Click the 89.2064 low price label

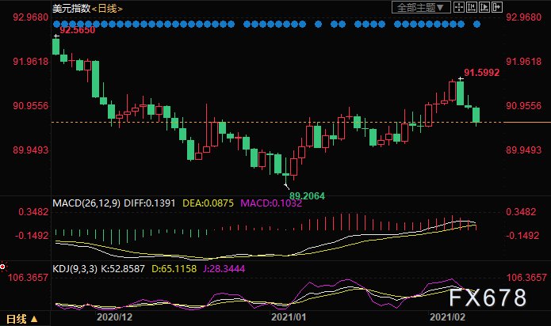tap(307, 196)
